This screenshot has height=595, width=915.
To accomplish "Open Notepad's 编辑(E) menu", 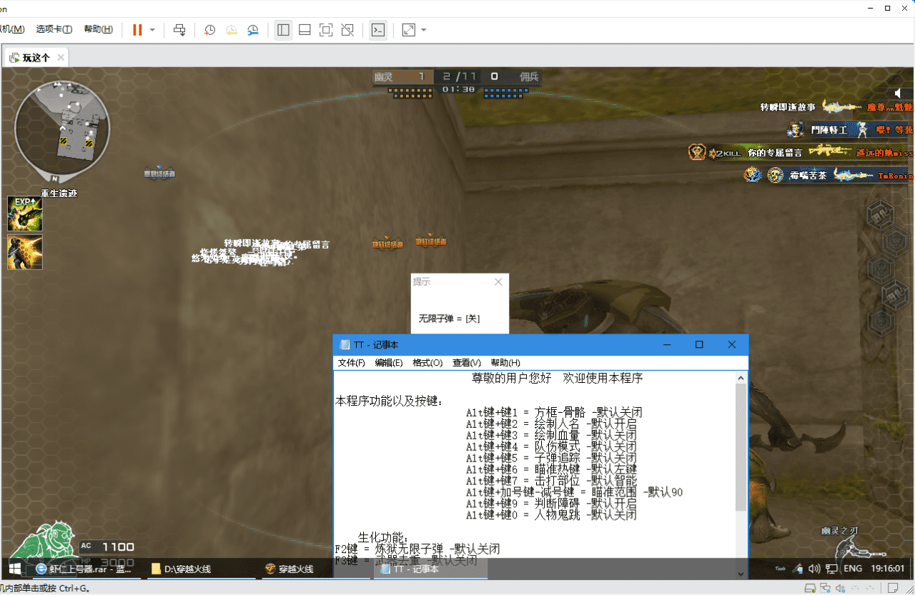I will 388,363.
